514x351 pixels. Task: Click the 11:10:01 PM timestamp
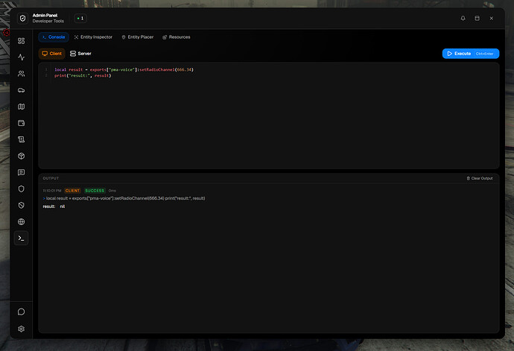[52, 191]
